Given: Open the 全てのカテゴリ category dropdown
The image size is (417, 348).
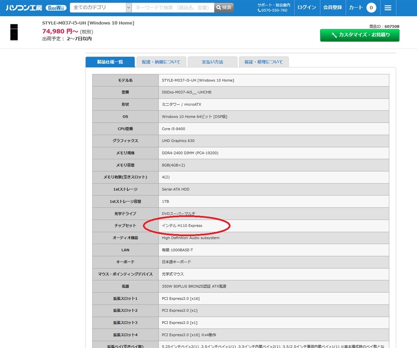Looking at the screenshot, I should (101, 7).
